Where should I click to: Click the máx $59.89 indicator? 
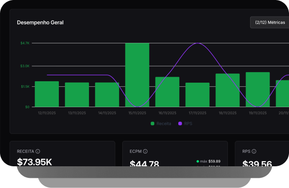tap(208, 161)
